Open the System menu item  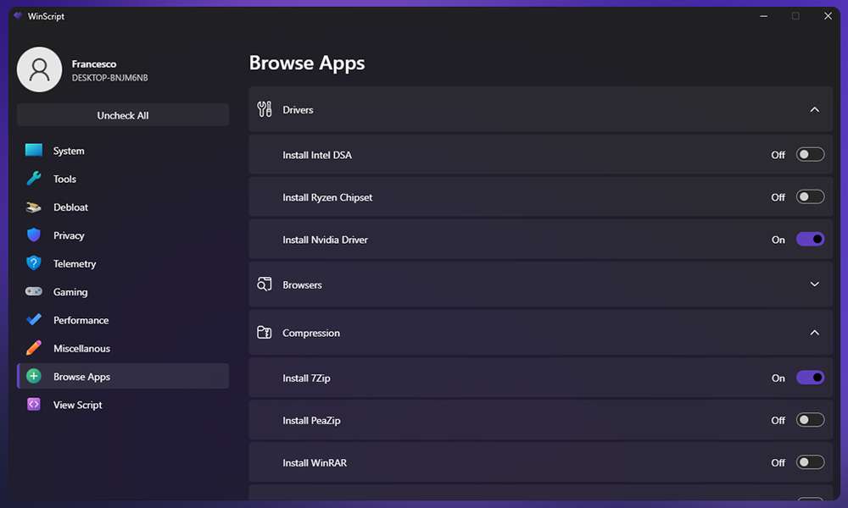click(x=123, y=151)
